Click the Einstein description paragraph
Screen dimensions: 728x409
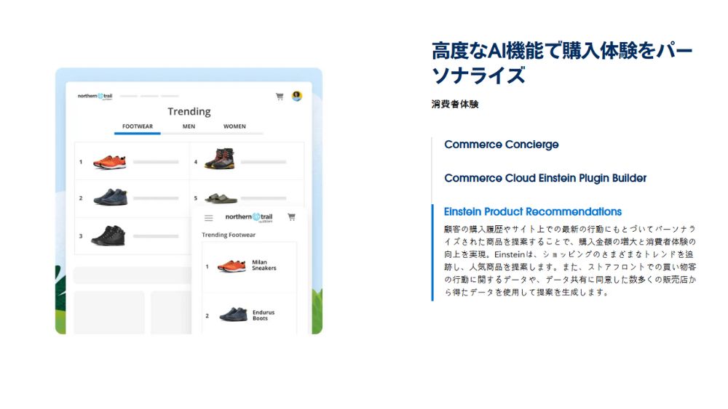[570, 260]
